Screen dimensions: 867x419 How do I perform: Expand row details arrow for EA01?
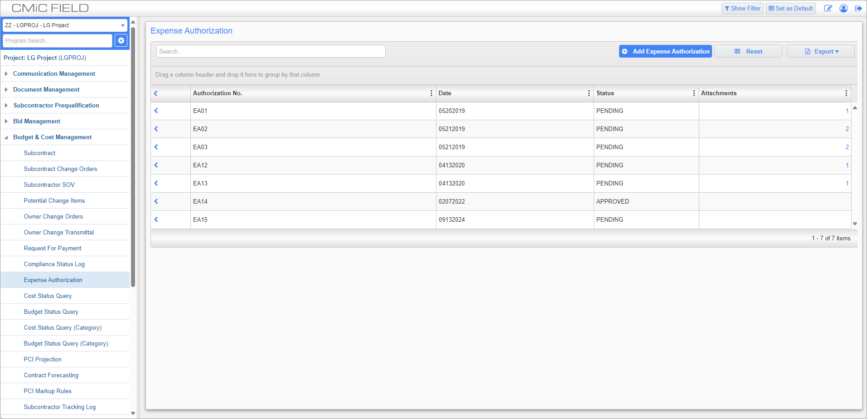156,111
